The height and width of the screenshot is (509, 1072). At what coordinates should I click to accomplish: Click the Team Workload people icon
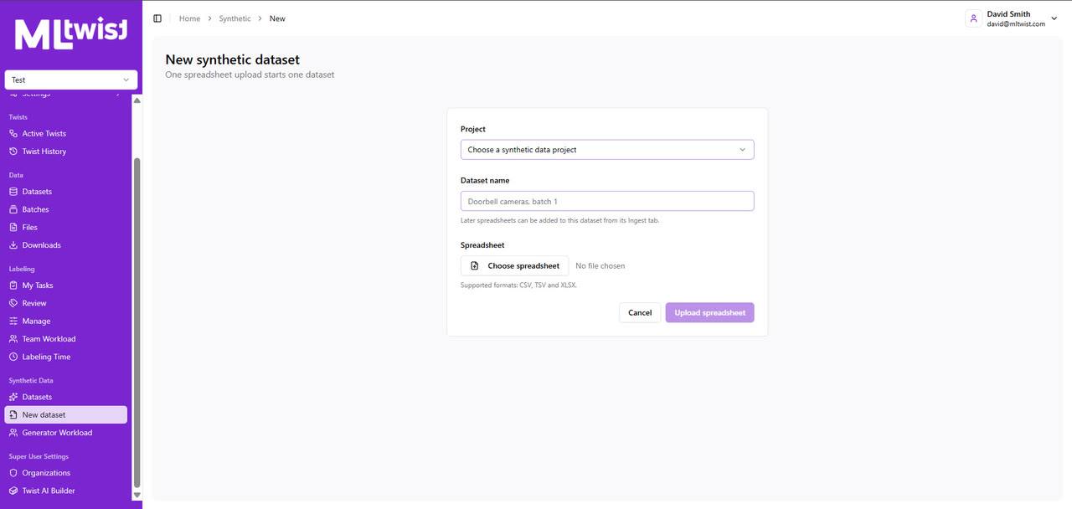[x=13, y=339]
